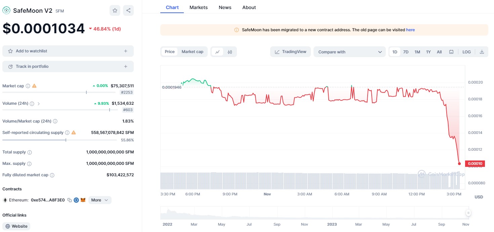
Task: Select the 1M time range
Action: (x=417, y=52)
